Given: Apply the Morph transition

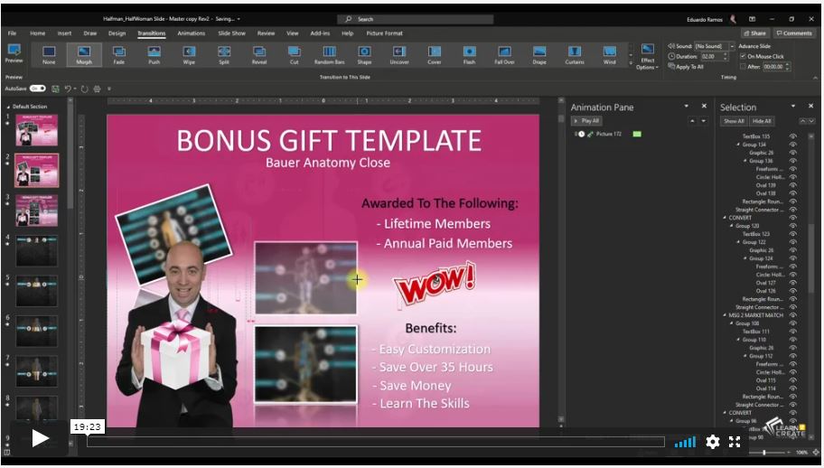Looking at the screenshot, I should click(83, 55).
